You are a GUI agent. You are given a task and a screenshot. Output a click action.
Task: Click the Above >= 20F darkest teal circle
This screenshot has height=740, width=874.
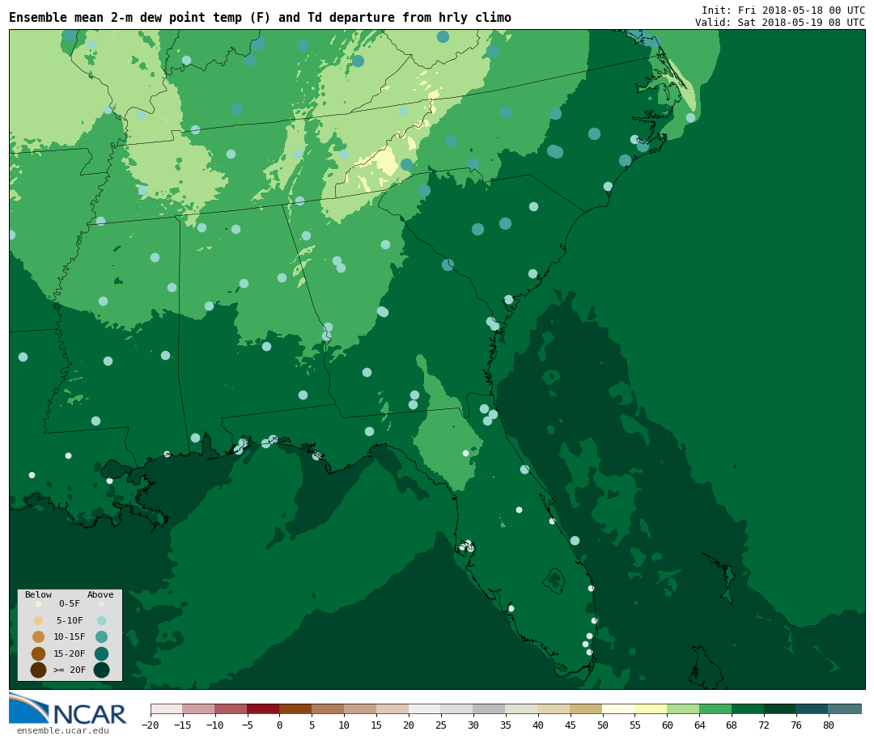pyautogui.click(x=101, y=670)
